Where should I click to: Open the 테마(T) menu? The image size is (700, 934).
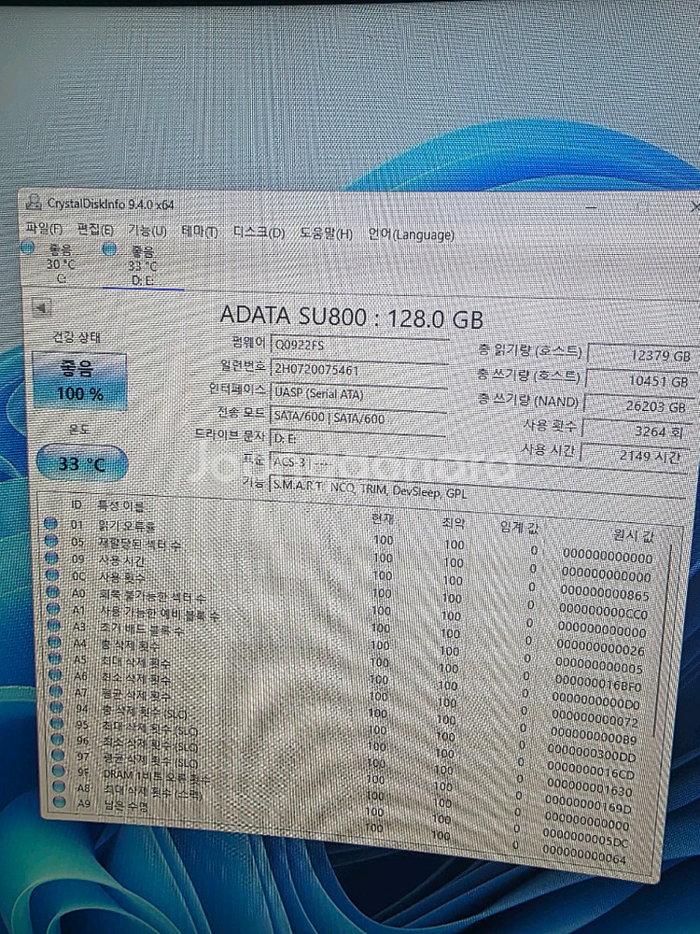click(x=199, y=231)
